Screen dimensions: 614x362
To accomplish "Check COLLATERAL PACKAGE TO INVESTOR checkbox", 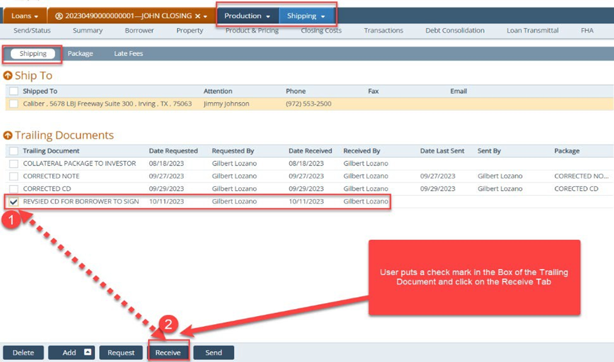I will 14,163.
